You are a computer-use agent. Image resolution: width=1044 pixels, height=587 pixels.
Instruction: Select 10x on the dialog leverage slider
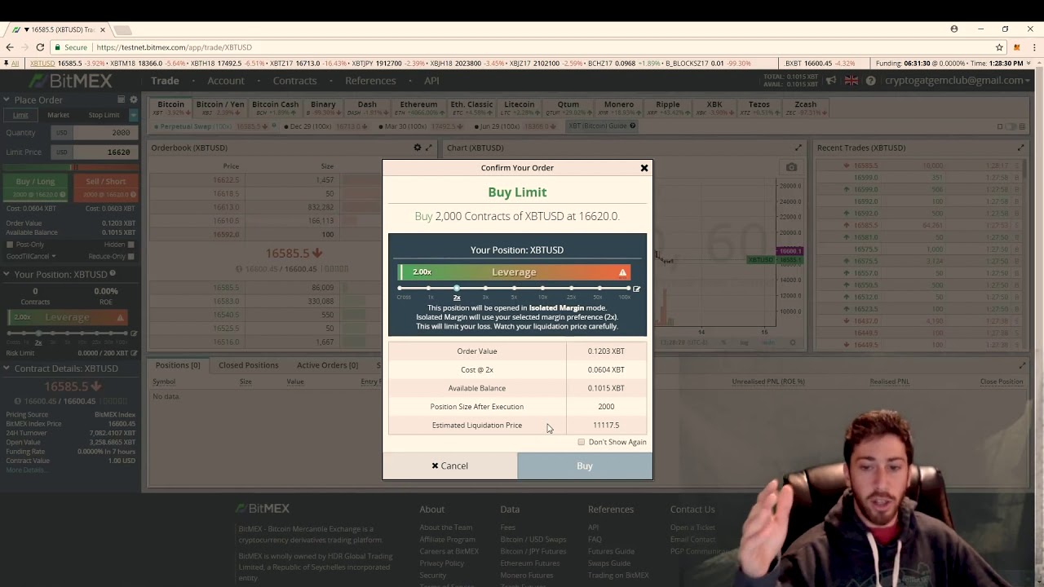[x=542, y=289]
